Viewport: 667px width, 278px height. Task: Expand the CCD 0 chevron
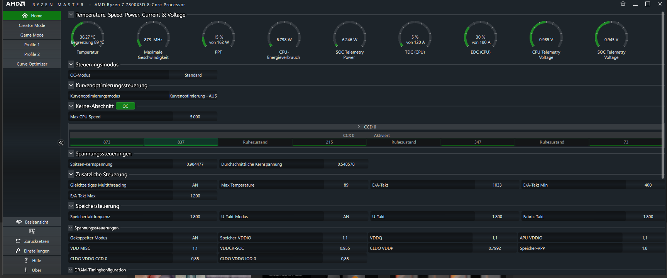point(359,127)
